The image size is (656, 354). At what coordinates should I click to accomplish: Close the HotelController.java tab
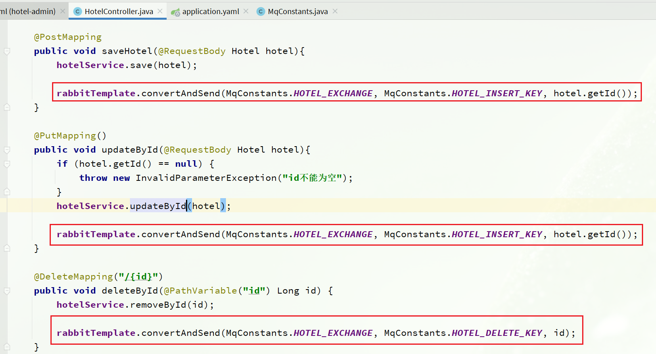point(160,11)
